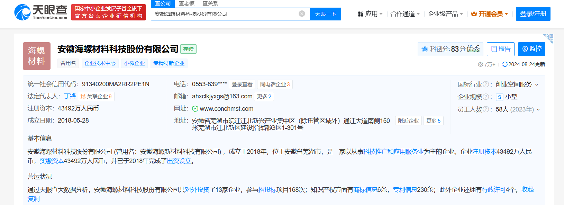Open the 注册资本 link in the basic info
The width and height of the screenshot is (564, 205).
point(484,152)
